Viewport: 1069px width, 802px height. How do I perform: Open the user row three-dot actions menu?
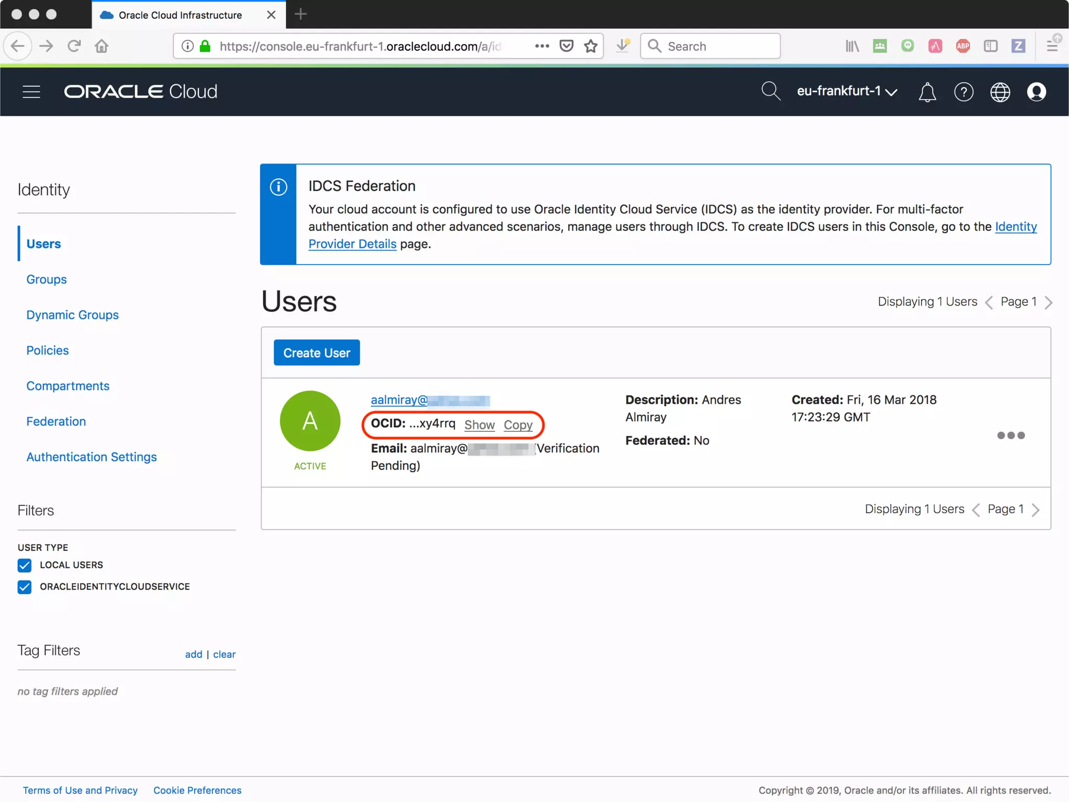click(1011, 435)
